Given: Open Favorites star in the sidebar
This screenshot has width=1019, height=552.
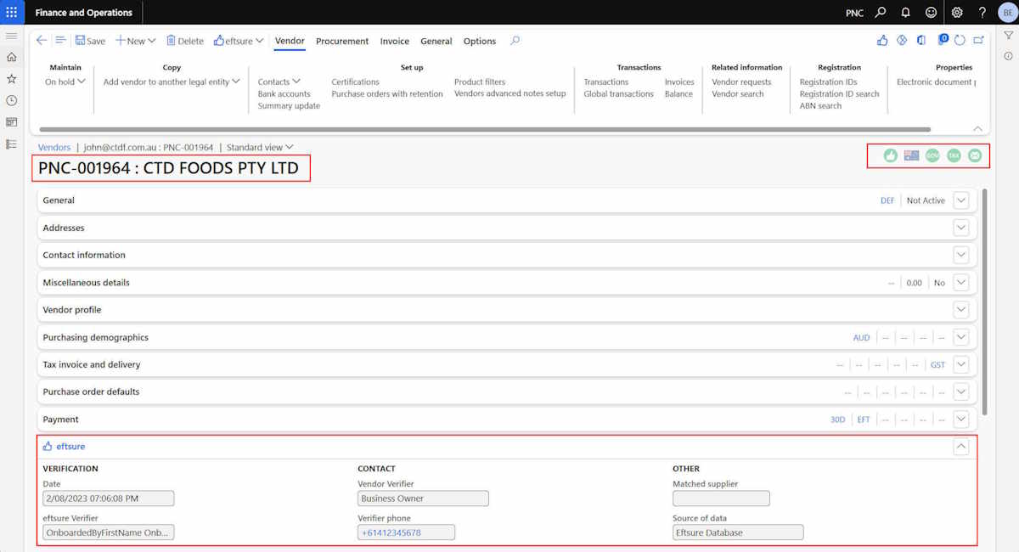Looking at the screenshot, I should coord(11,78).
